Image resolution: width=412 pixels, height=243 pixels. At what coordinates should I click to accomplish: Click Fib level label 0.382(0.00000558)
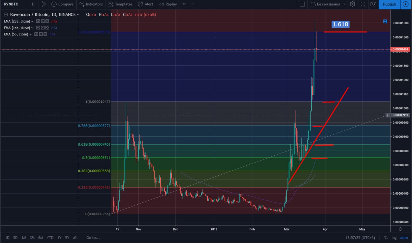tap(94, 171)
